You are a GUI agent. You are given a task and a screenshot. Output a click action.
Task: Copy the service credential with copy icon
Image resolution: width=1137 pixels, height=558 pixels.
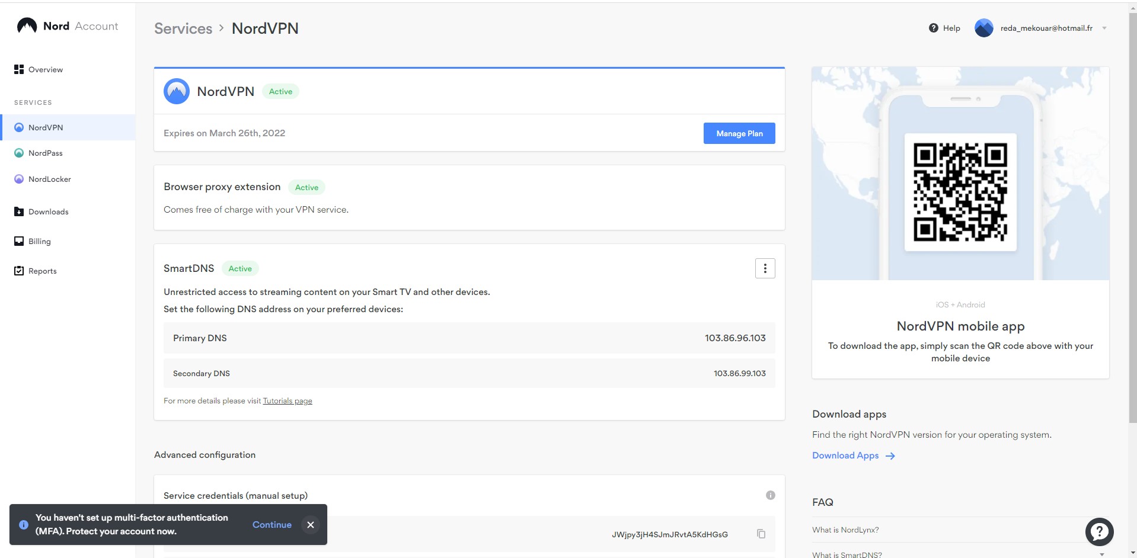click(761, 534)
